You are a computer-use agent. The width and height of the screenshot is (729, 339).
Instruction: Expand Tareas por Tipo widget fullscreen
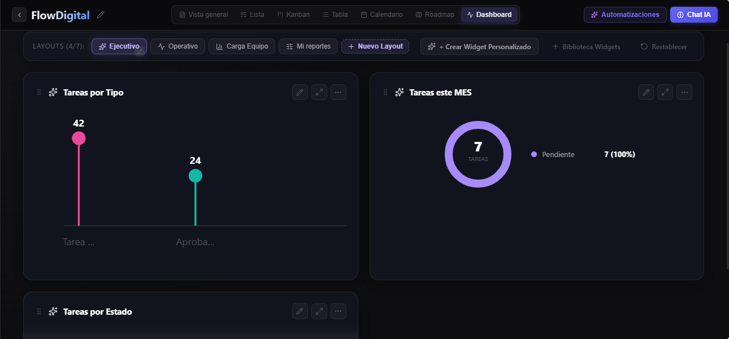coord(319,92)
